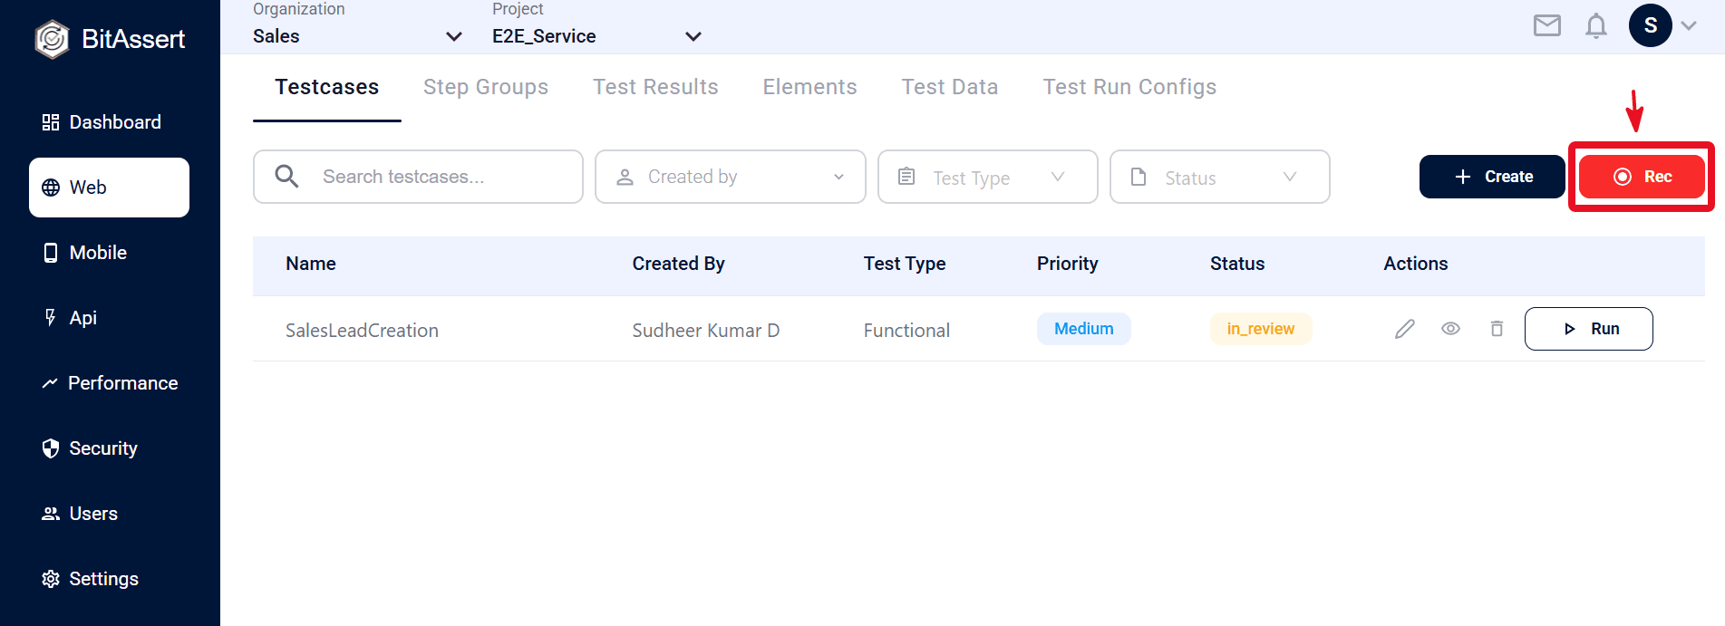Click the Actions column header
Image resolution: width=1725 pixels, height=626 pixels.
(1416, 264)
